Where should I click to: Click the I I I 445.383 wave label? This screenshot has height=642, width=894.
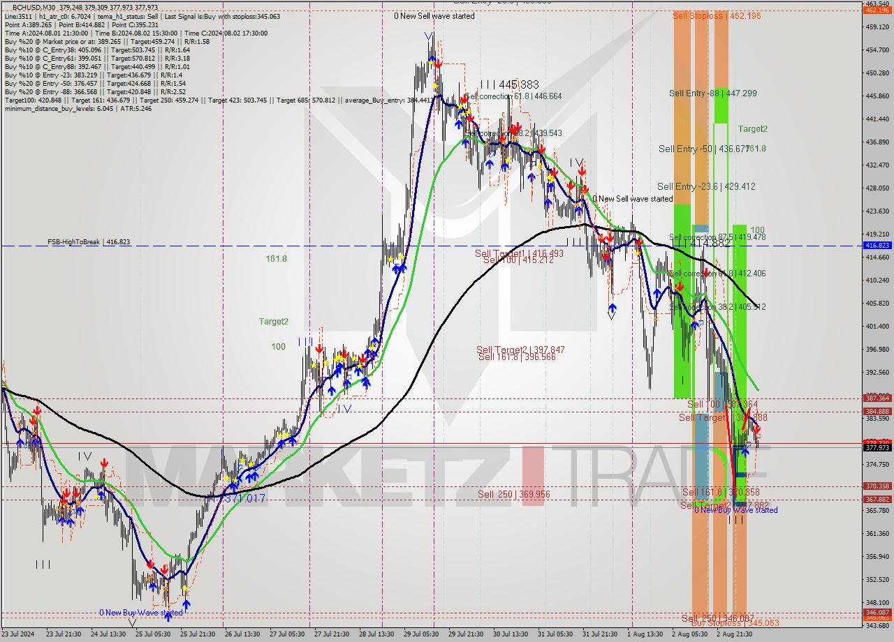(508, 84)
